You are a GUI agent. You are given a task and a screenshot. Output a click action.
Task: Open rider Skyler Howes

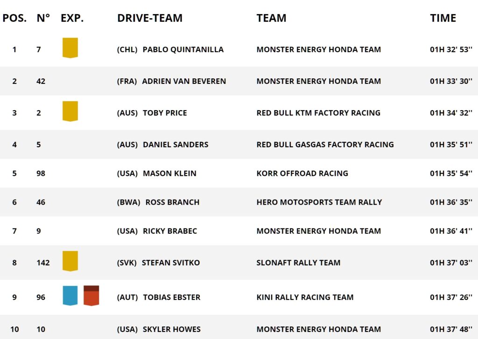click(172, 329)
